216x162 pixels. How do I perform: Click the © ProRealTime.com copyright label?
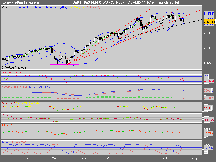tap(14, 67)
